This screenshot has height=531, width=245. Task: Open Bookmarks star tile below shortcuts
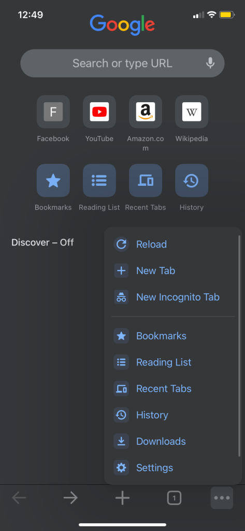(53, 181)
